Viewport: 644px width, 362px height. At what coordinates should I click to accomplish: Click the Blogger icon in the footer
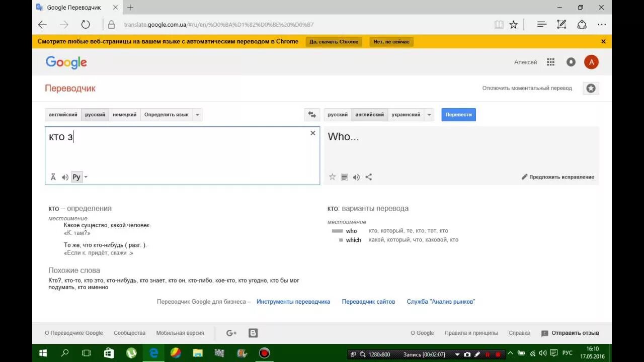253,333
